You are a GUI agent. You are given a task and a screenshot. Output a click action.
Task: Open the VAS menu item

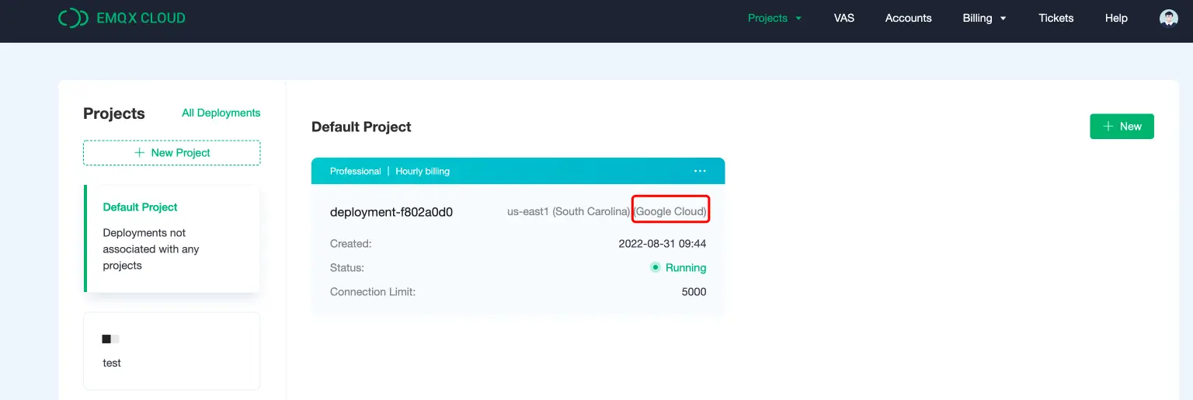point(843,18)
